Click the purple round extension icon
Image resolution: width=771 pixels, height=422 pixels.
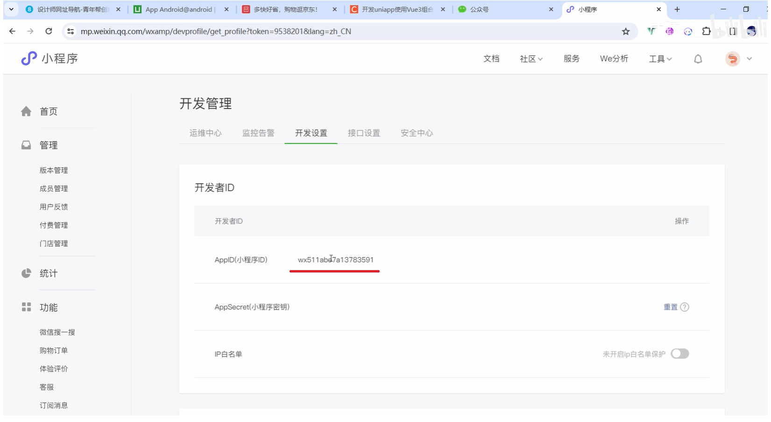click(x=670, y=31)
